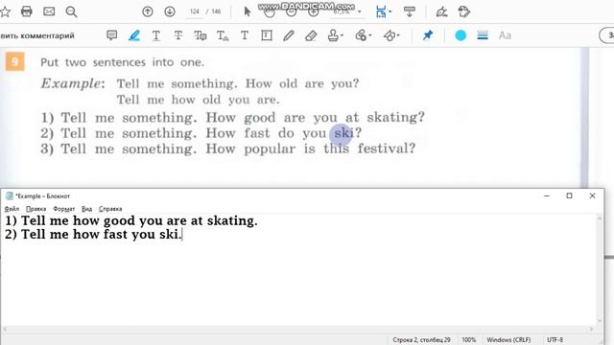The width and height of the screenshot is (614, 345).
Task: Click the Notepad vertical scrollbar down arrow
Action: point(599,321)
